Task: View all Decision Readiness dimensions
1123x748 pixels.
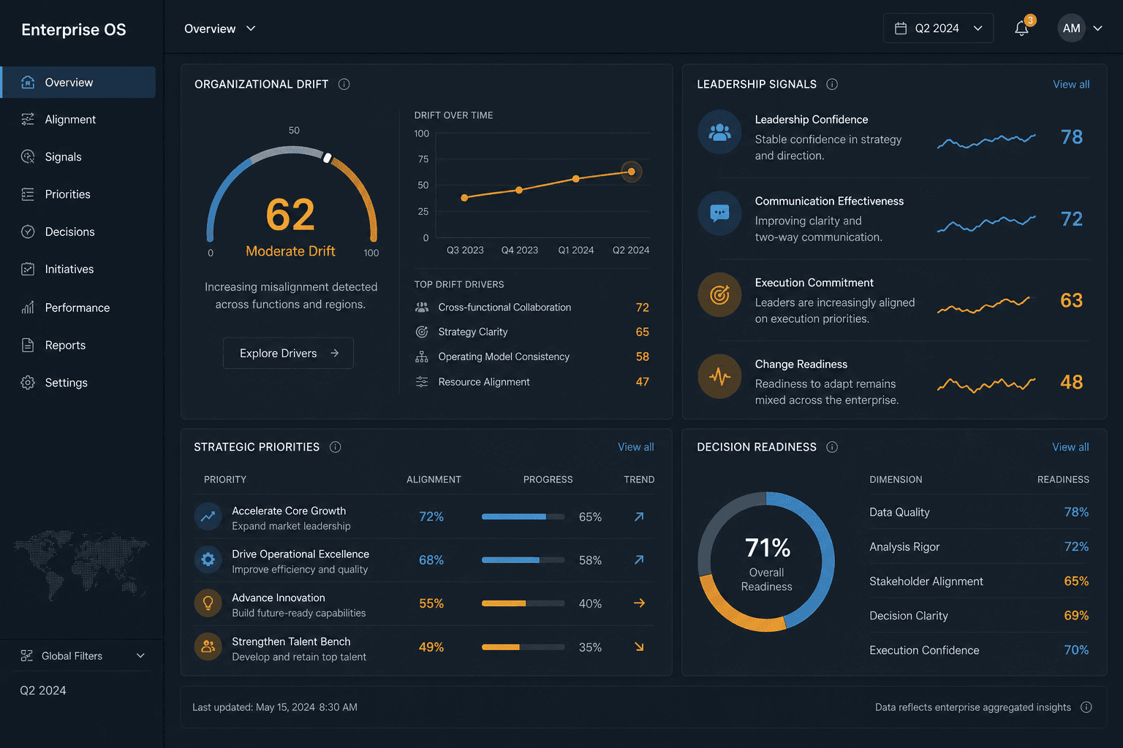Action: (1070, 447)
